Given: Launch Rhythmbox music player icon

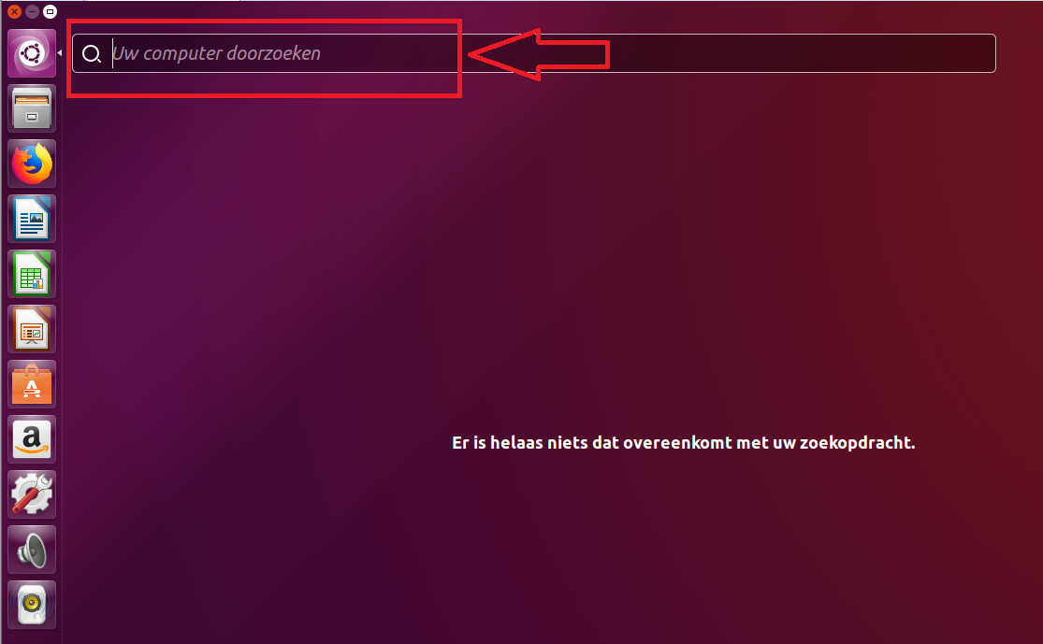Looking at the screenshot, I should click(x=32, y=605).
